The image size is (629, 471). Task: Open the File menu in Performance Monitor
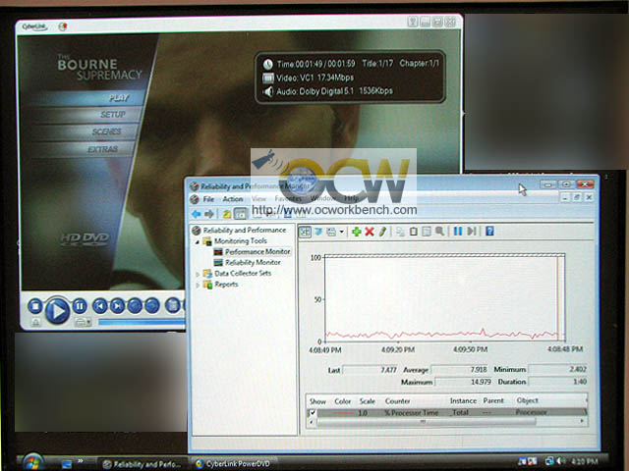pyautogui.click(x=208, y=199)
